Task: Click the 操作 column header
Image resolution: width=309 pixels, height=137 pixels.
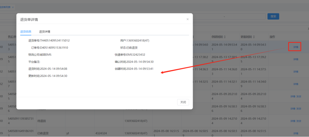Action: 272,37
